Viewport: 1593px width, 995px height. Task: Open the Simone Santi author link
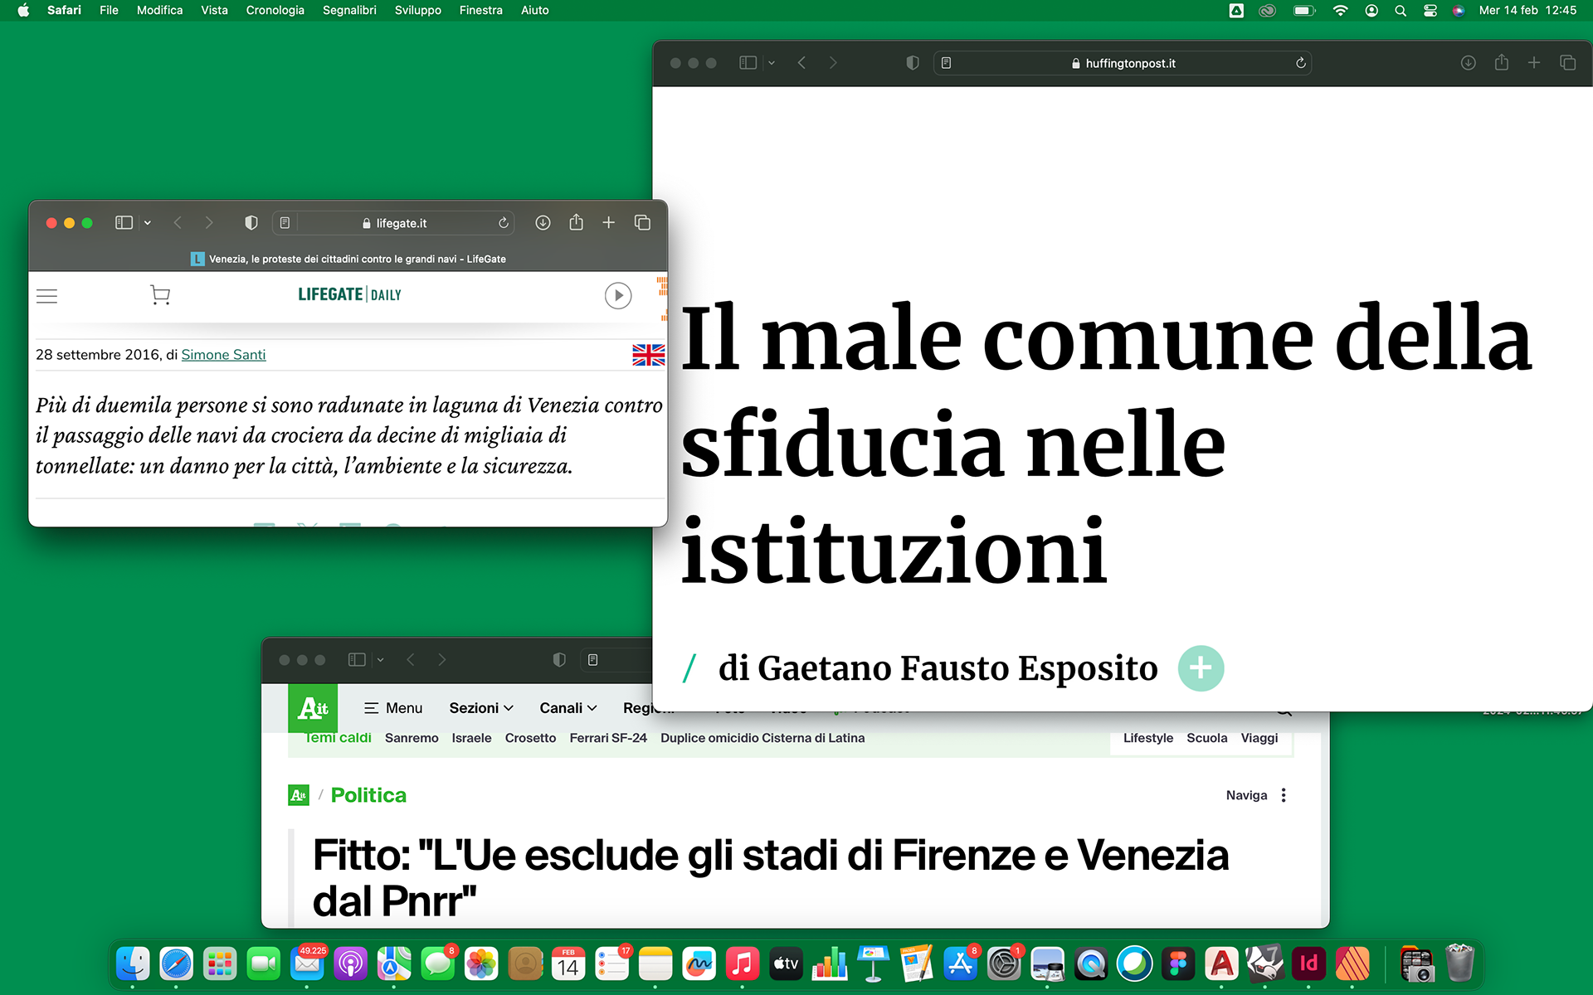point(223,355)
